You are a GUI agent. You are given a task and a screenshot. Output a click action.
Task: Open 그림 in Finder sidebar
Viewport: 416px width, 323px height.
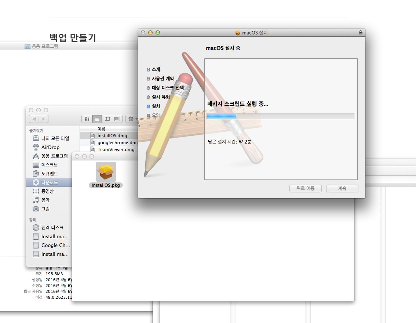[41, 209]
